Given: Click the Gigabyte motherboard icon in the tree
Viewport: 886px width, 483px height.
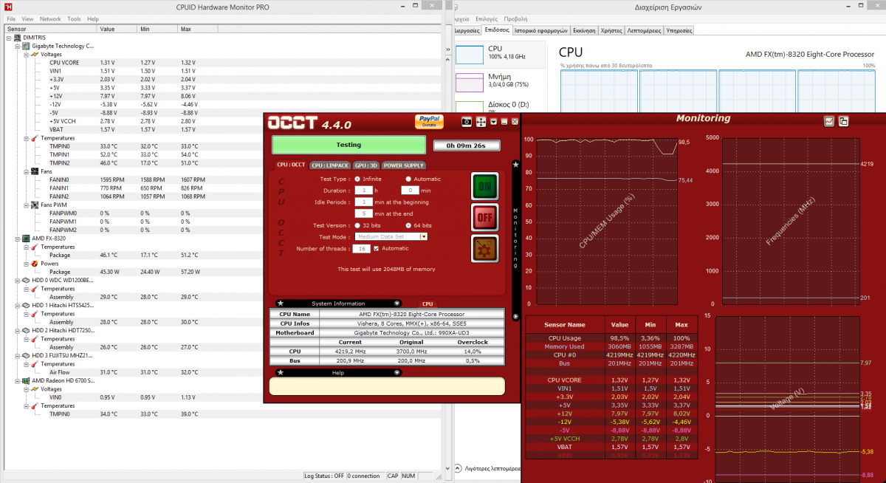Looking at the screenshot, I should tap(26, 46).
